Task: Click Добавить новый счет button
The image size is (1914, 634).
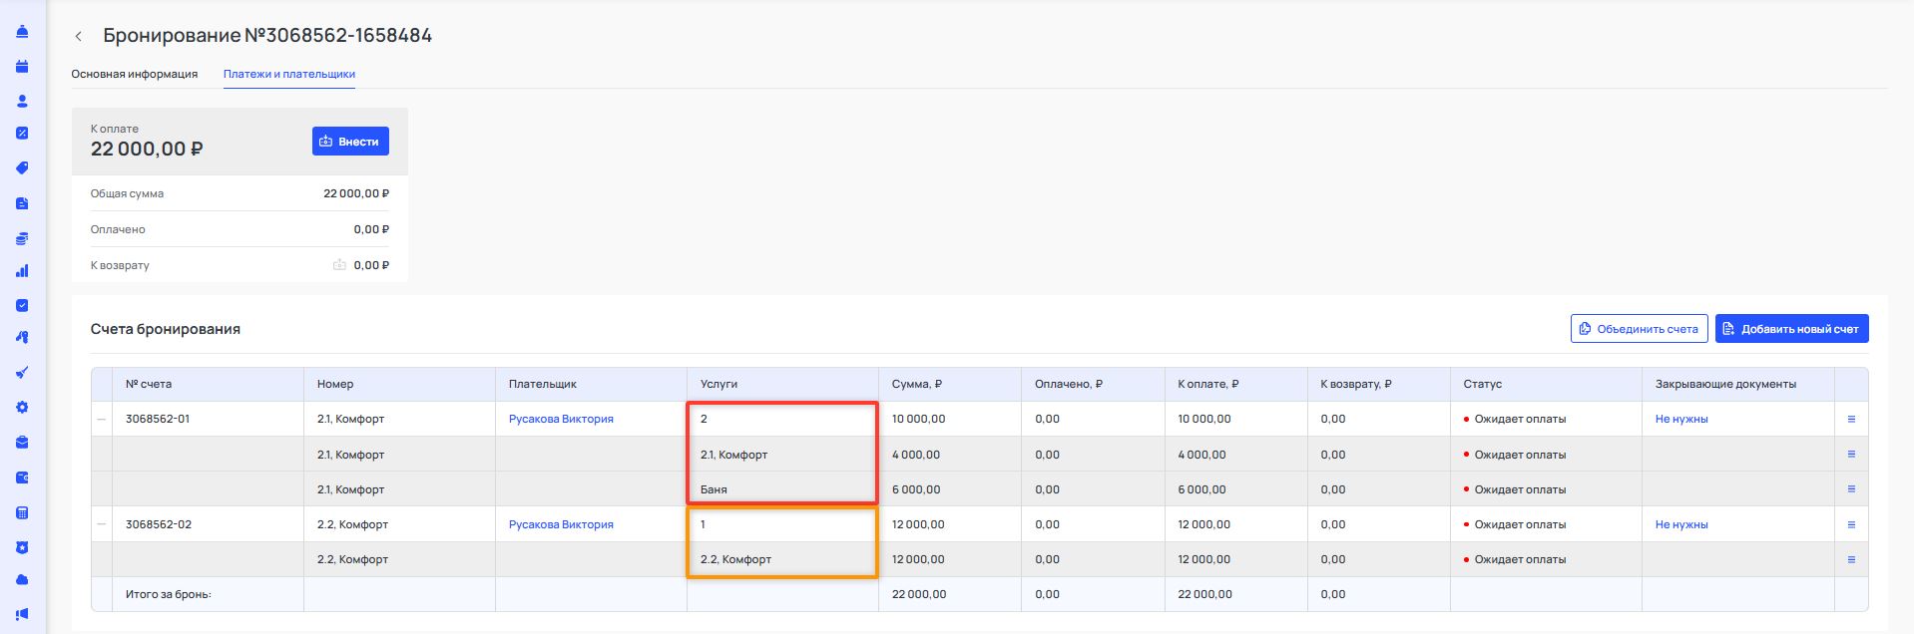Action: point(1791,329)
